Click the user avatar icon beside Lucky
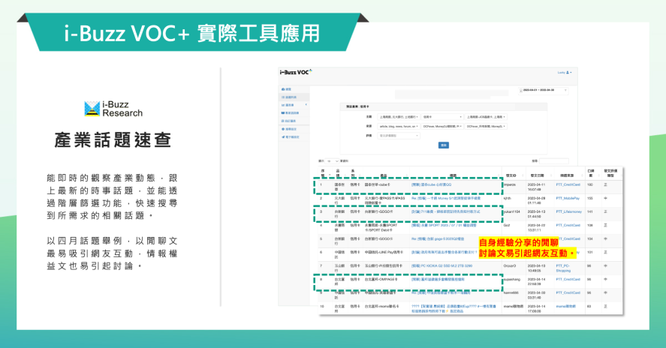Viewport: 666px width, 348px height. click(x=568, y=73)
